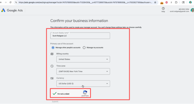The image size is (194, 104).
Task: Open the Time zone New York Time dropdown
Action: pyautogui.click(x=83, y=71)
